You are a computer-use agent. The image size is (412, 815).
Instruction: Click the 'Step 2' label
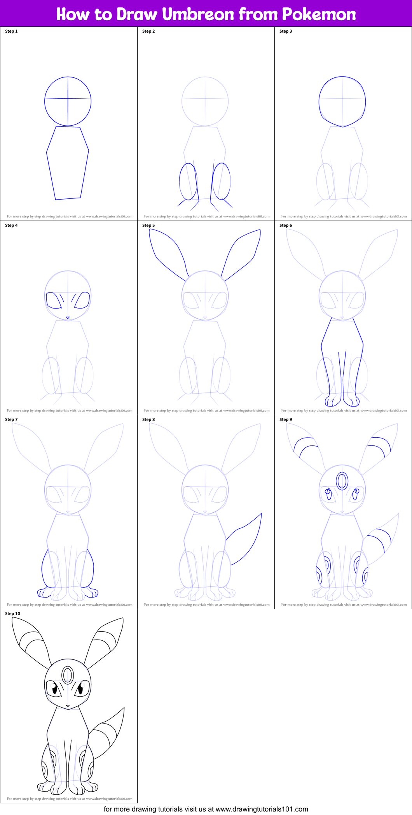coord(148,31)
